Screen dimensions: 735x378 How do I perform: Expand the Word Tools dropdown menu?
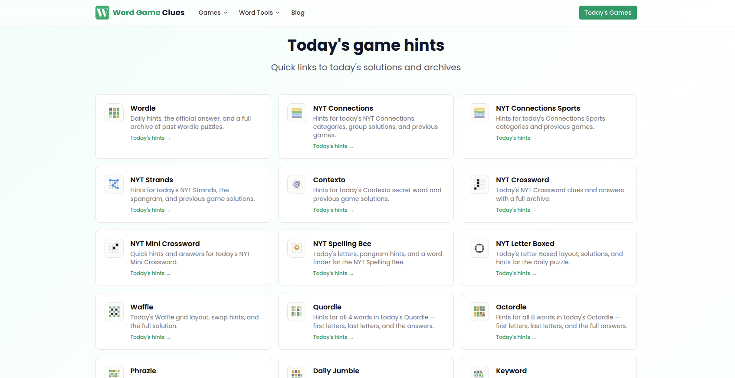pyautogui.click(x=259, y=13)
